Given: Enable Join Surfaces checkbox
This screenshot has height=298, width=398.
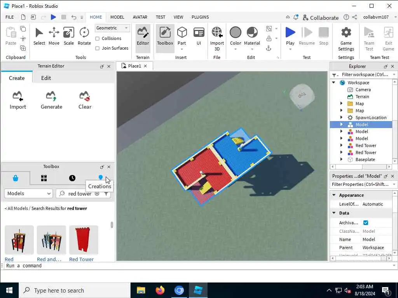Looking at the screenshot, I should (x=97, y=48).
